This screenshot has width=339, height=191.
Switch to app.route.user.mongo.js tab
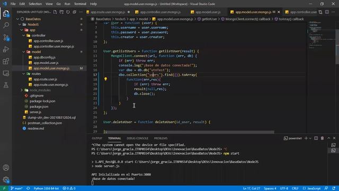[108, 12]
